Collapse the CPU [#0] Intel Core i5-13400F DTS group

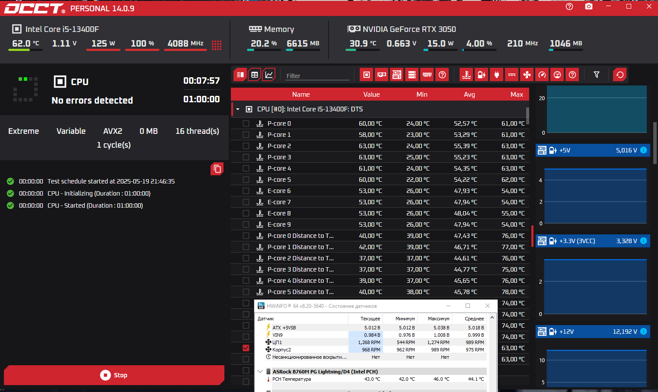pyautogui.click(x=238, y=109)
